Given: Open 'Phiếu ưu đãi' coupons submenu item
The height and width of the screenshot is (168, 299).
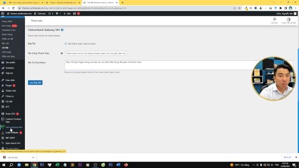Looking at the screenshot, I should [x=7, y=39].
